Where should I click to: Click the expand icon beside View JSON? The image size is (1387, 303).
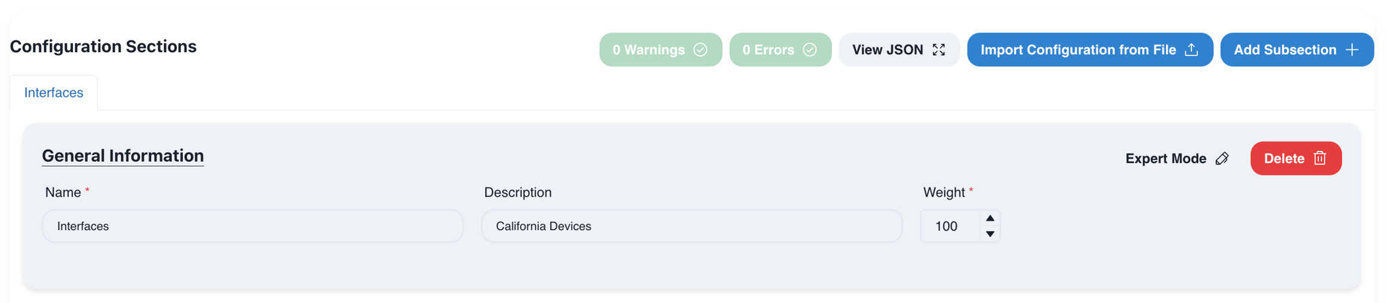tap(939, 50)
